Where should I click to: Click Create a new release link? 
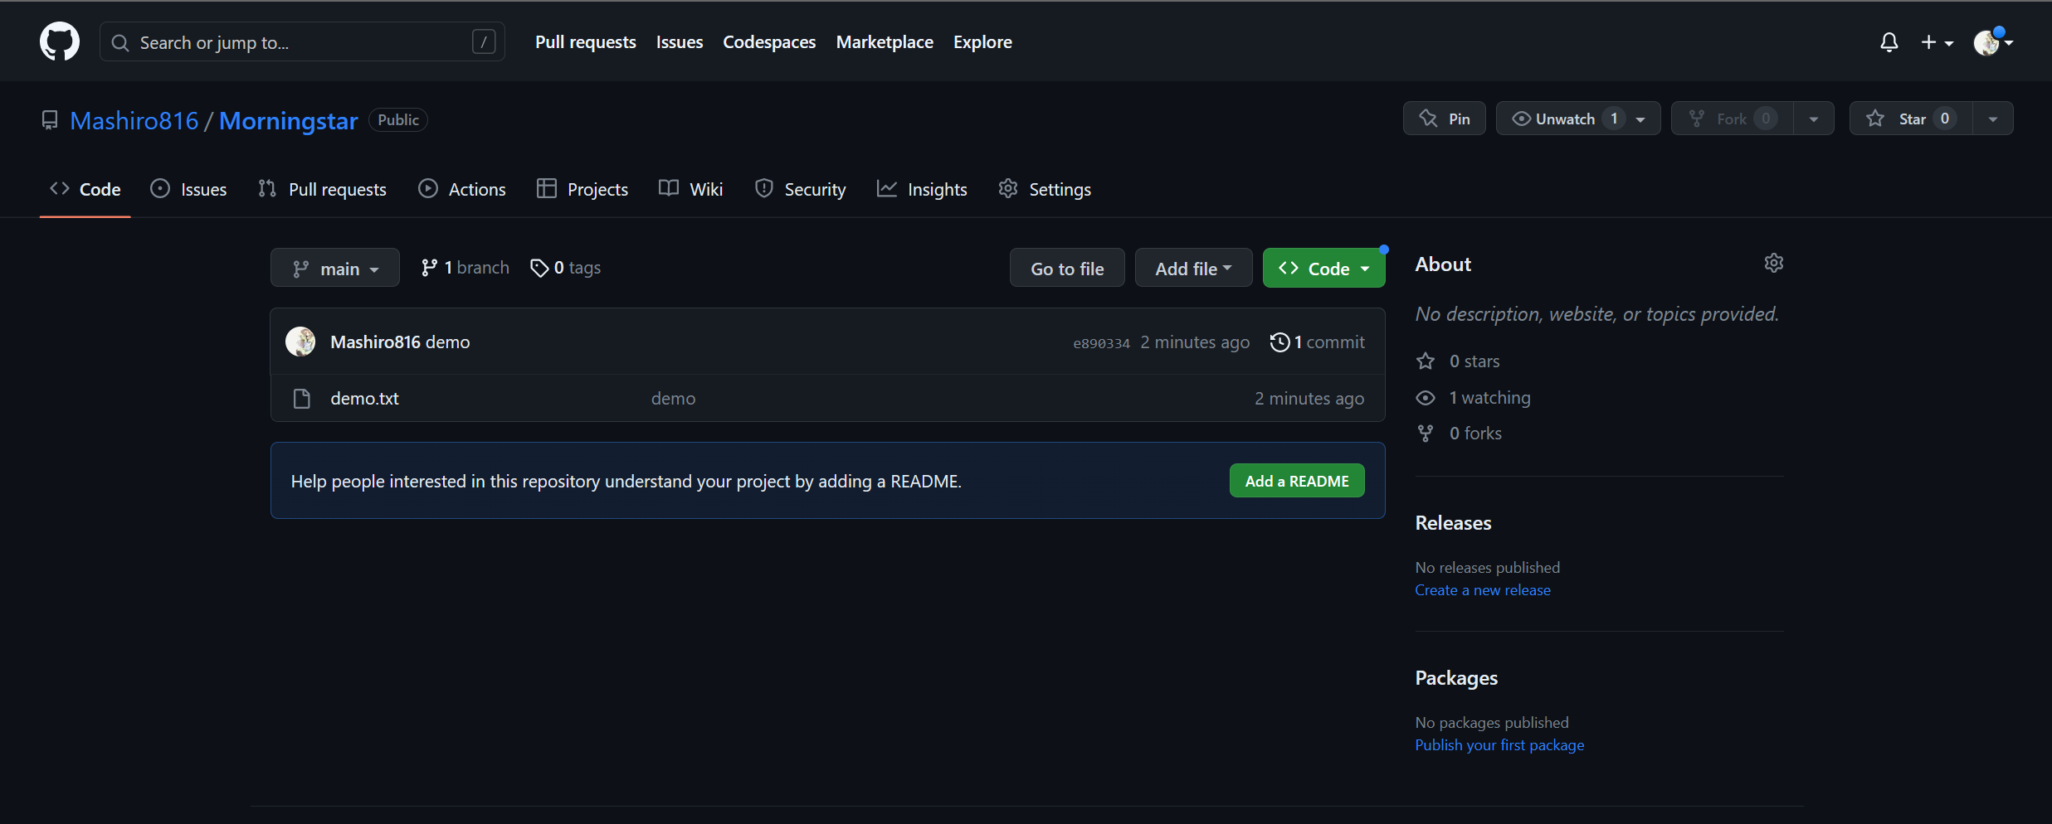point(1483,590)
